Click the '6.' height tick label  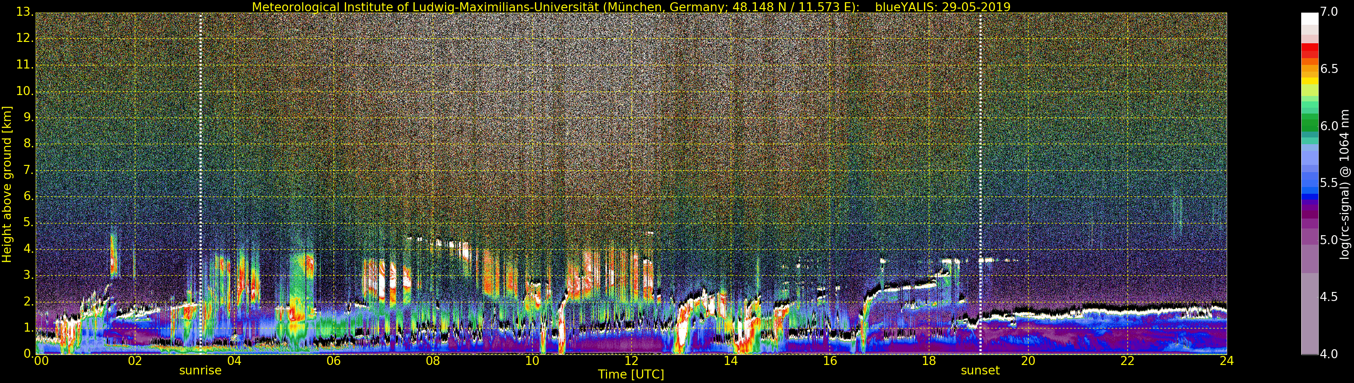tap(28, 196)
